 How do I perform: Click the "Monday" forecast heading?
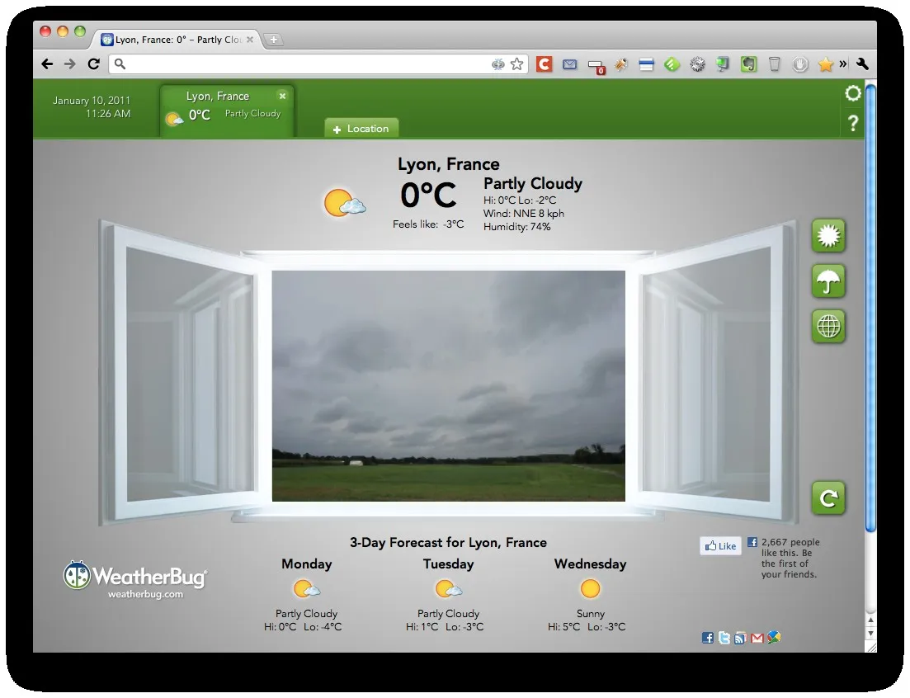click(306, 564)
